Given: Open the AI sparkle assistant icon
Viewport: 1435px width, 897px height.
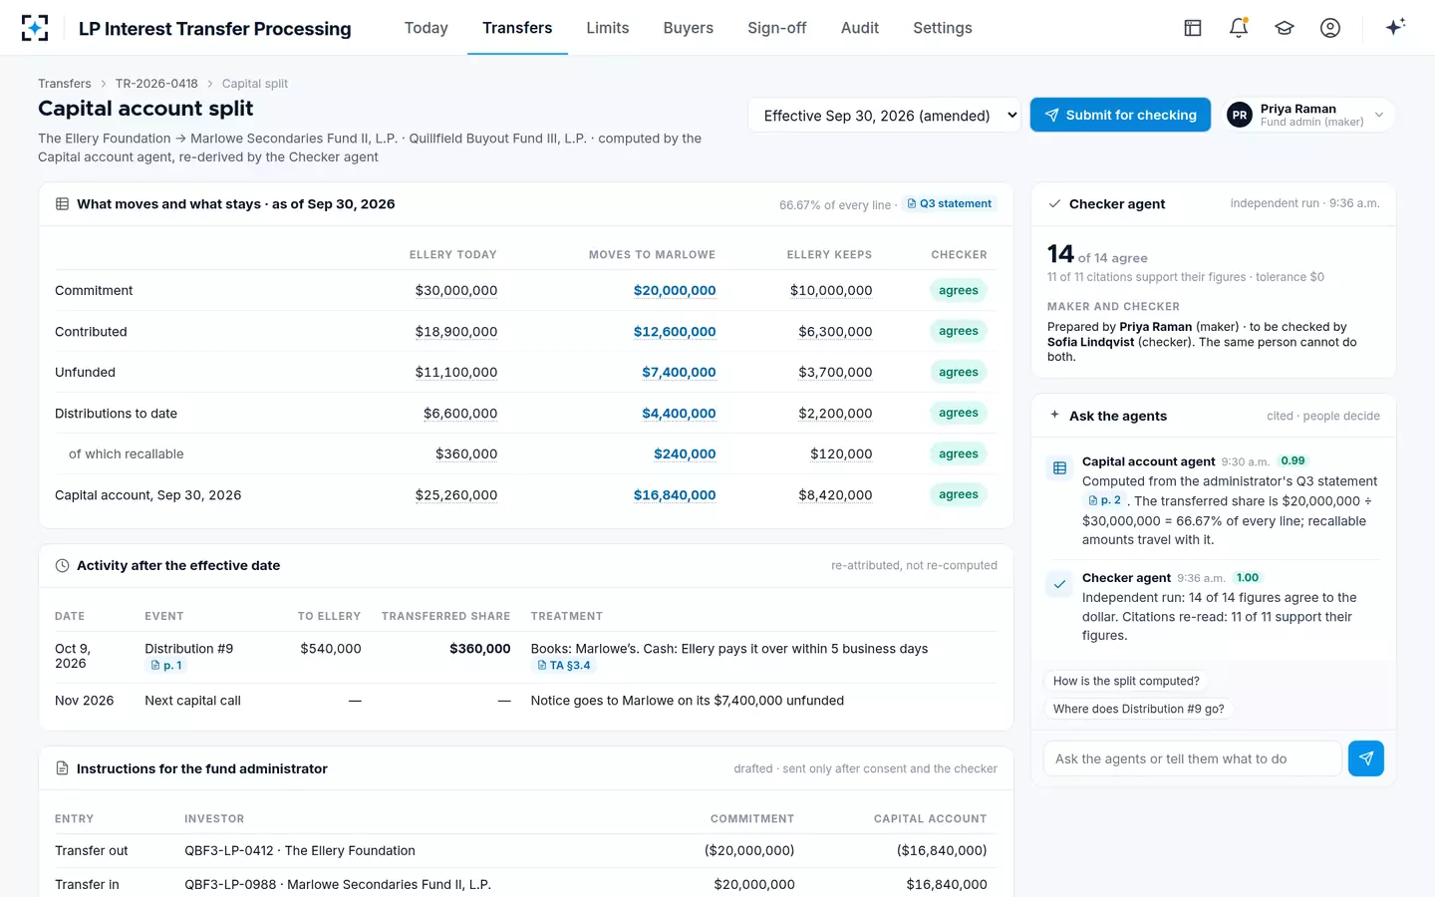Looking at the screenshot, I should tap(1395, 27).
